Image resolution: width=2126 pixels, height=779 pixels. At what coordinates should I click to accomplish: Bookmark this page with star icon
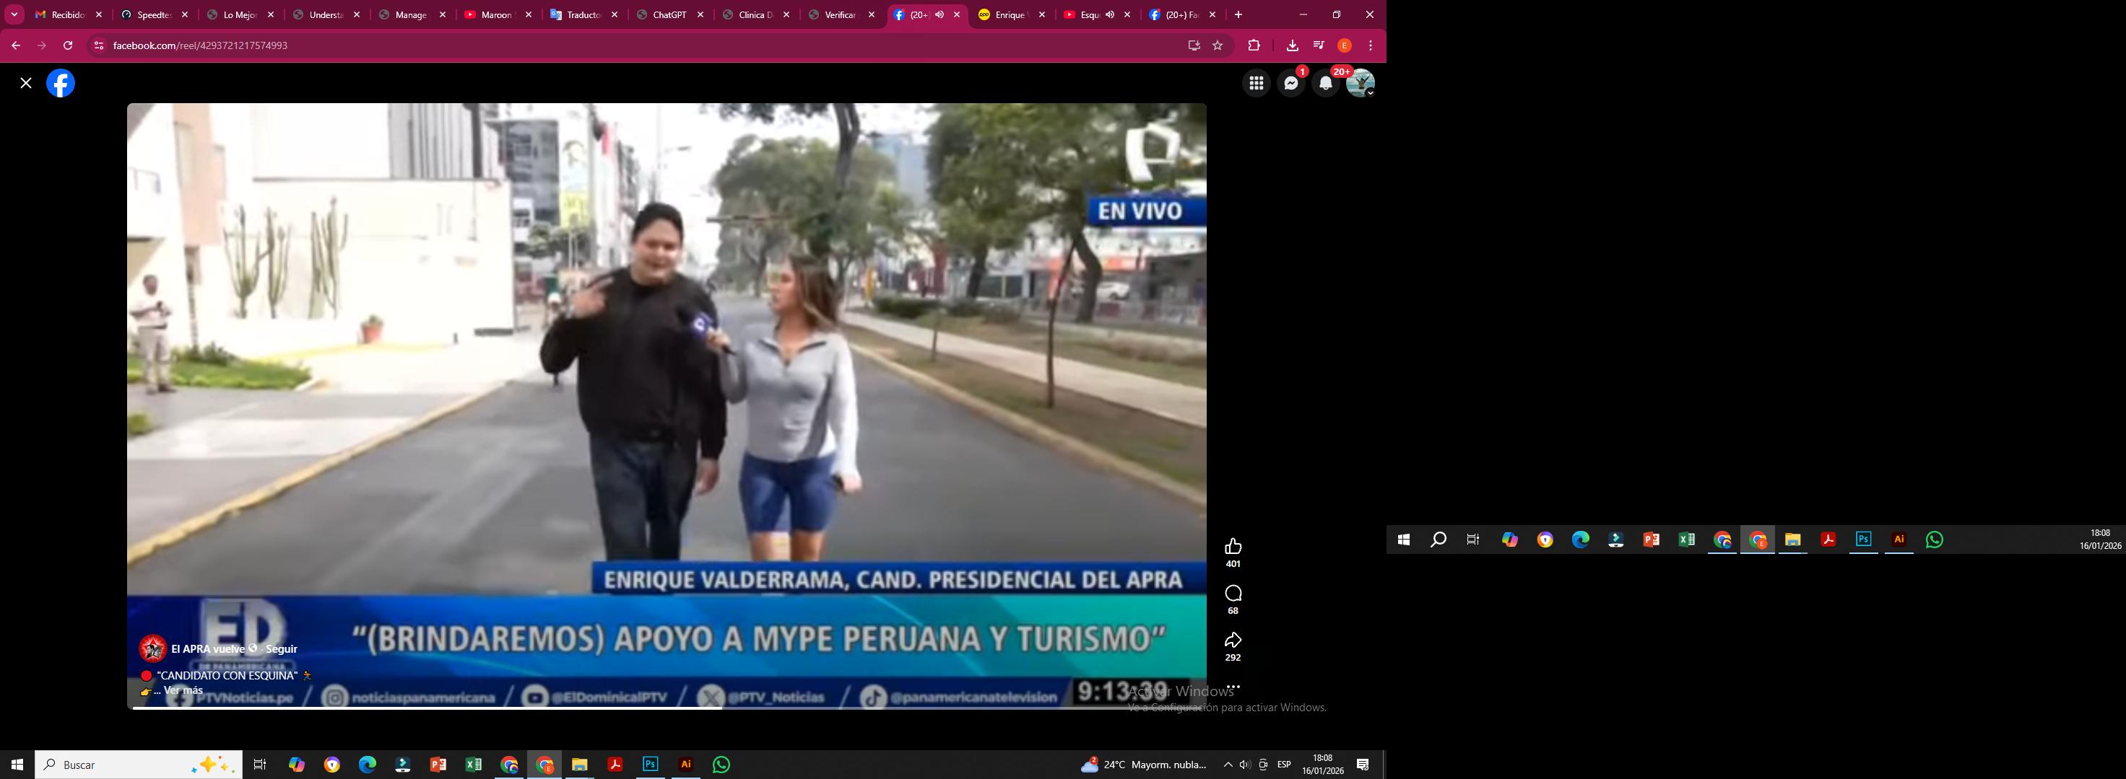(x=1218, y=45)
